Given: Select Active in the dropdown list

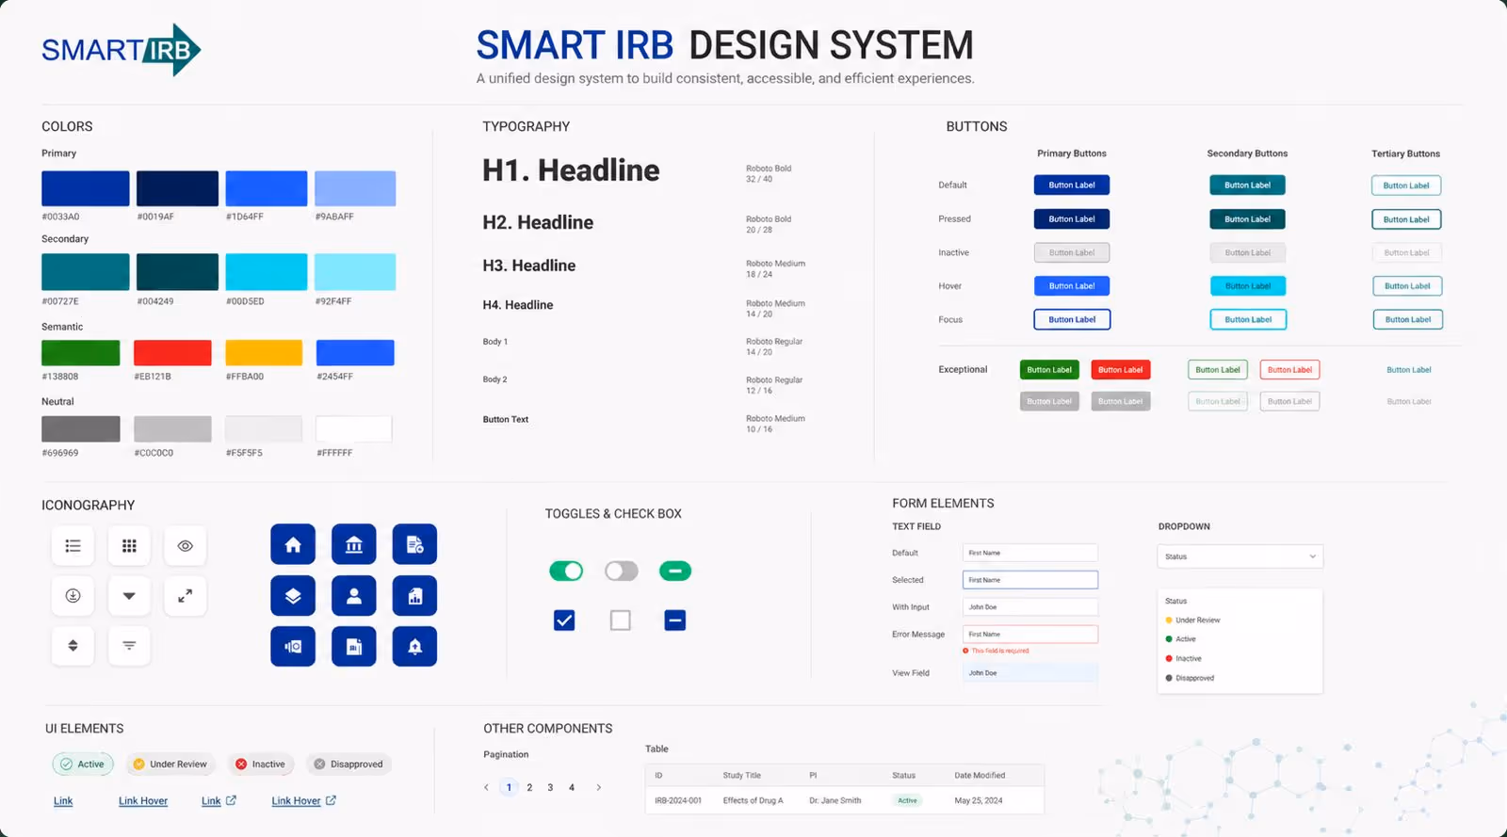Looking at the screenshot, I should coord(1181,639).
